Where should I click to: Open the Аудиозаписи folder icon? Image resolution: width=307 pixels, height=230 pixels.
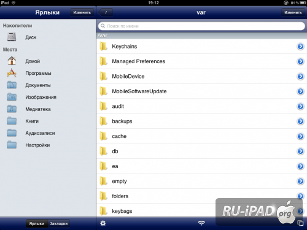12,133
